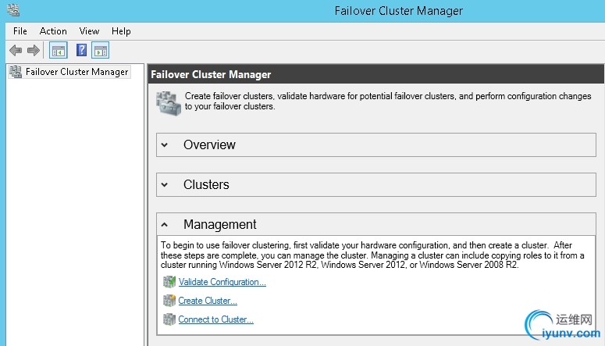Click the dark Failover Cluster Manager pane header
The image size is (605, 346).
click(x=375, y=74)
